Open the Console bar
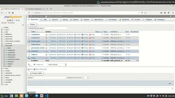 (x=31, y=93)
